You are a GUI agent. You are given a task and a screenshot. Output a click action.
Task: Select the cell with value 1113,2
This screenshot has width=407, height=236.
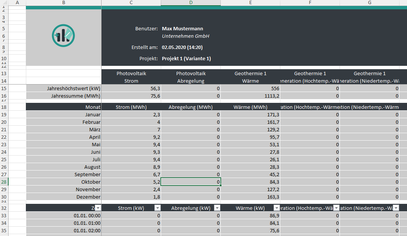250,96
